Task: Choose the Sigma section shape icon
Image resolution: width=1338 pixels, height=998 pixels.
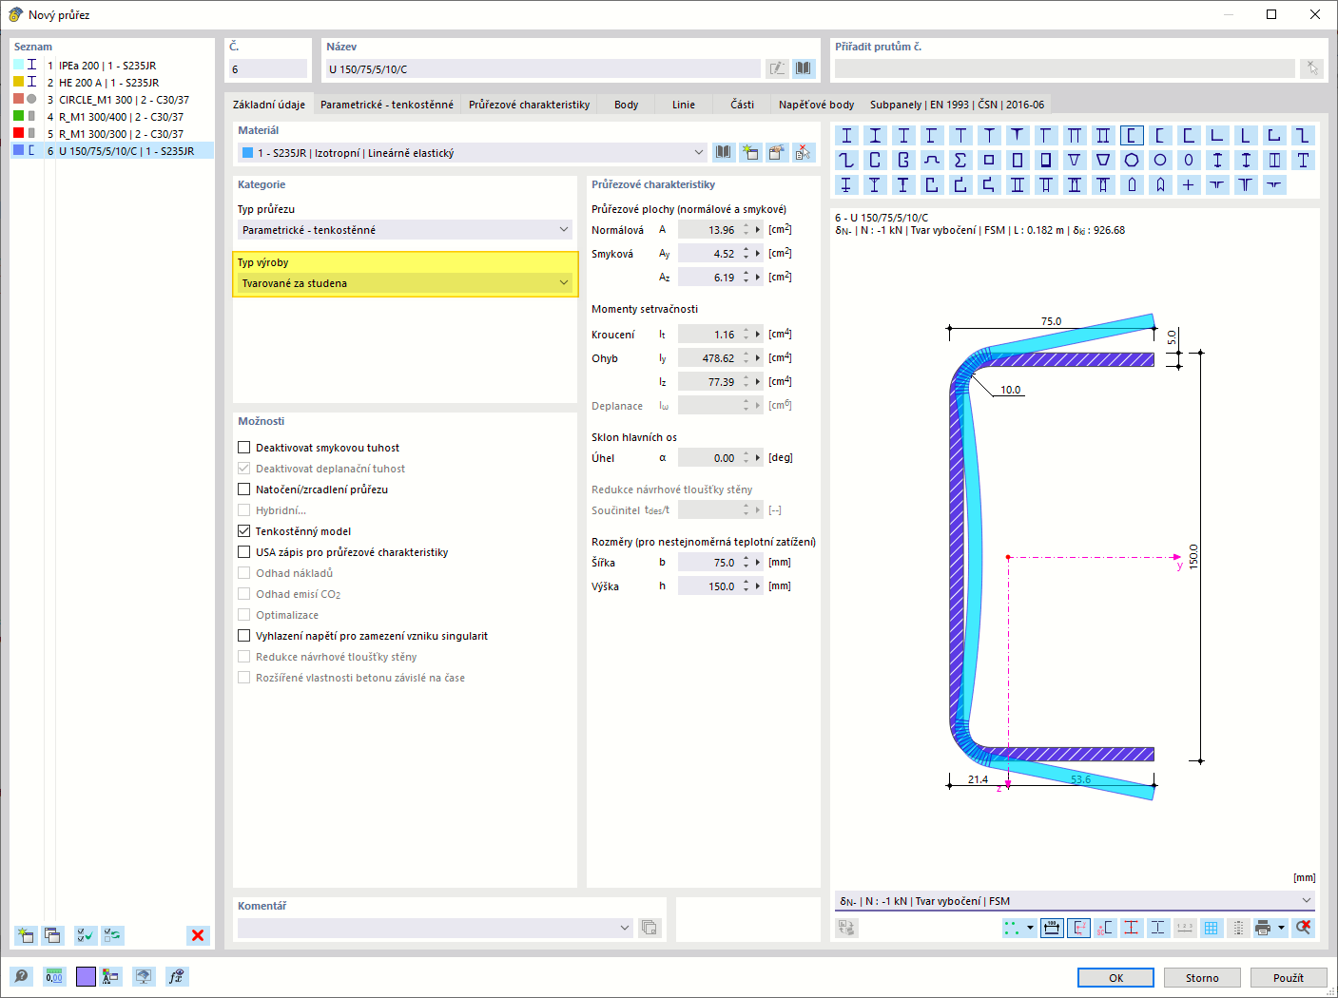Action: [x=960, y=161]
